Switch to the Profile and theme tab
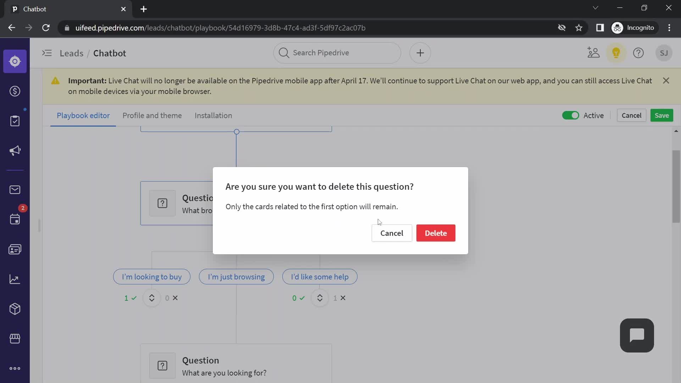681x383 pixels. click(152, 116)
